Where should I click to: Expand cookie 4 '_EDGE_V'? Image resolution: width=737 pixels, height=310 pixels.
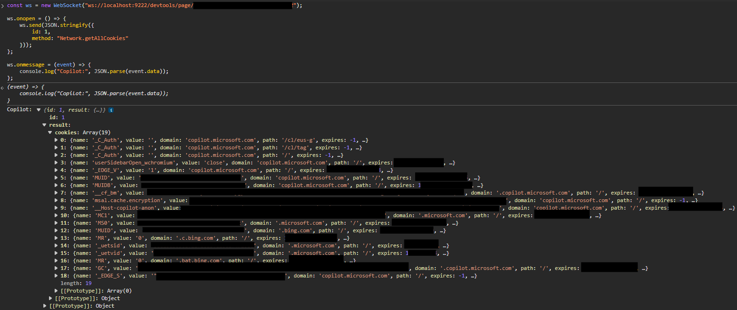57,170
